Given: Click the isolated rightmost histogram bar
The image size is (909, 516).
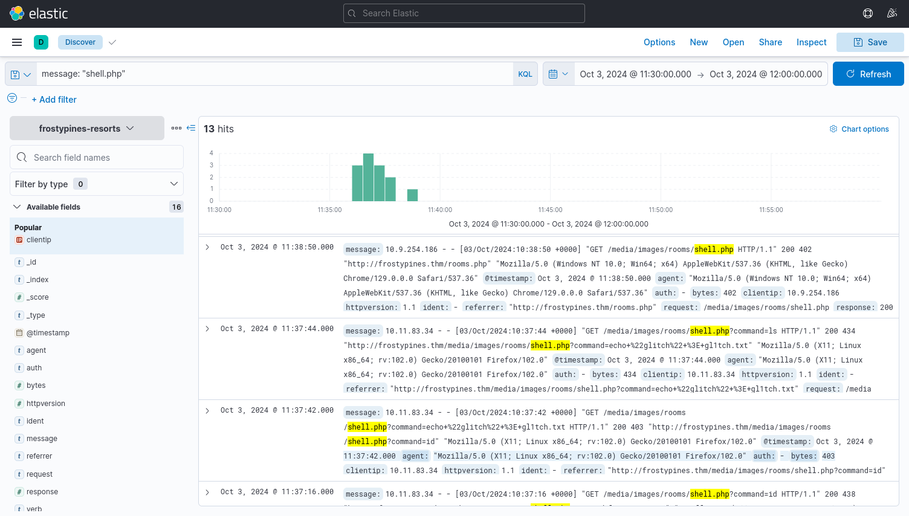Looking at the screenshot, I should [x=412, y=195].
